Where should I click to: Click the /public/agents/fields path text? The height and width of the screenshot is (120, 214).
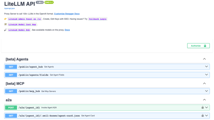(33, 75)
